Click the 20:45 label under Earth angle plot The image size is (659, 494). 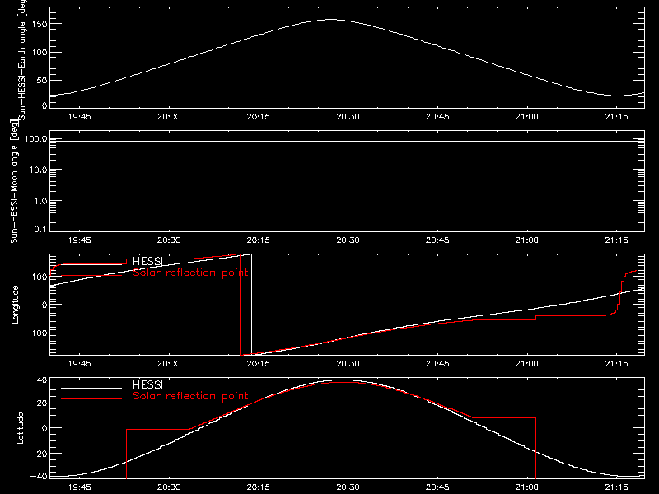point(437,117)
